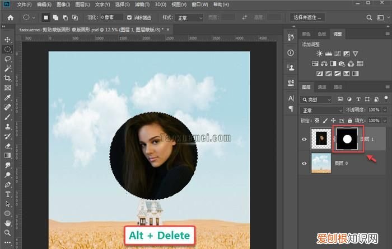
Task: Hide 图层 0 using eye icon
Action: [305, 163]
